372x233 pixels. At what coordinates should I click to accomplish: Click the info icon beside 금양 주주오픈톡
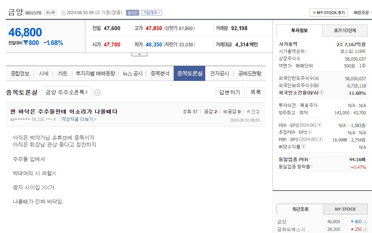[97, 93]
